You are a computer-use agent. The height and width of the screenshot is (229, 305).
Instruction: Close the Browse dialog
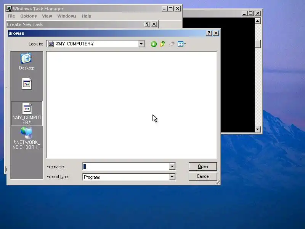tap(216, 33)
